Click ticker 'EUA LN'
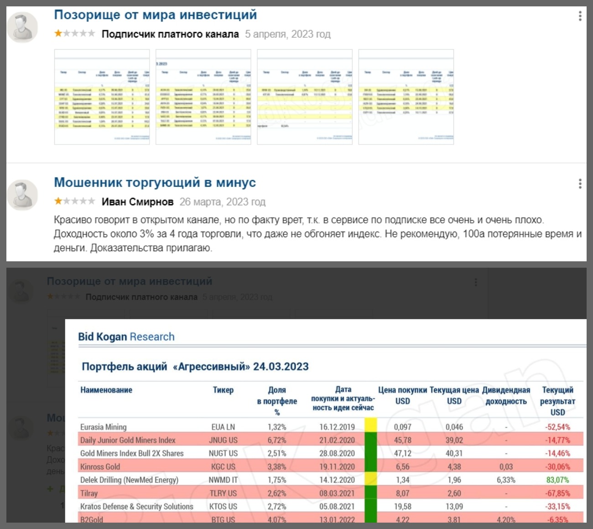Viewport: 593px width, 529px height. pyautogui.click(x=223, y=427)
